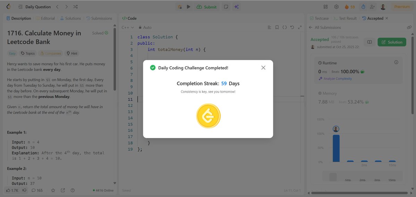Click the Submit button
Viewport: 416px width, 197px height.
pyautogui.click(x=206, y=7)
